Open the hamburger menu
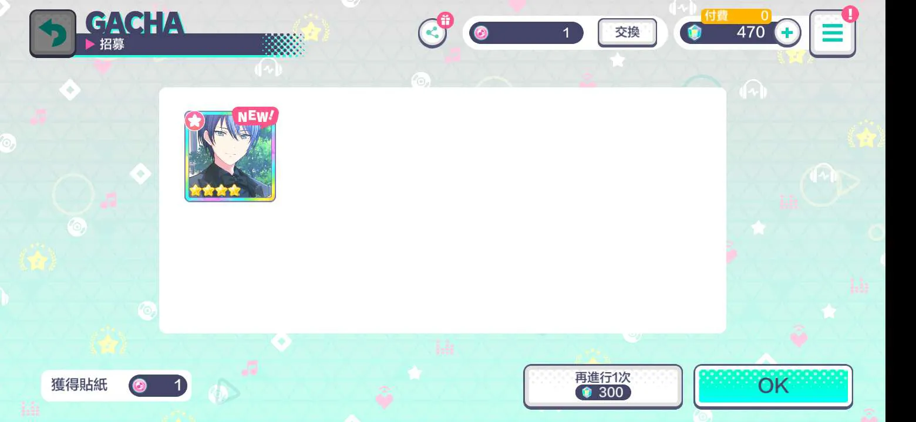The width and height of the screenshot is (916, 422). (832, 33)
